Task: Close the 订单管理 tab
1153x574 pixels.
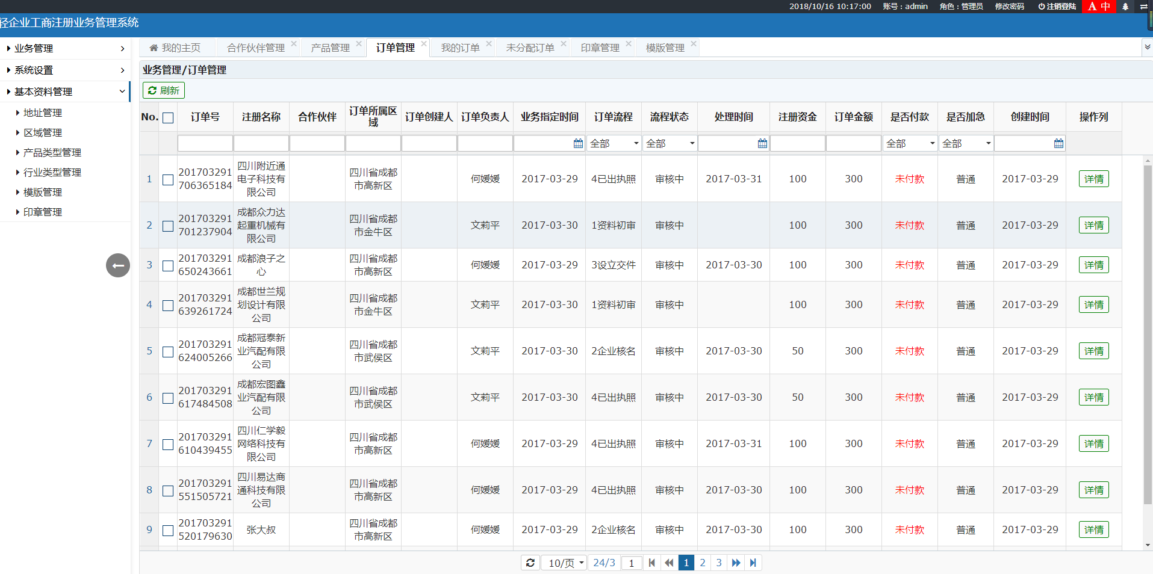Action: (424, 44)
